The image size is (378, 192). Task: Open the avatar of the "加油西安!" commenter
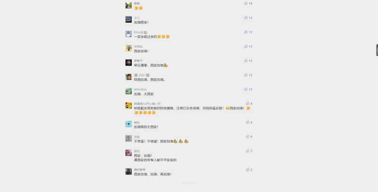point(129,19)
